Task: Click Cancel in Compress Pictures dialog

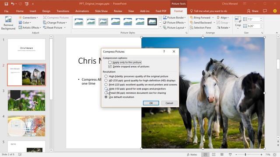Action: pos(169,103)
